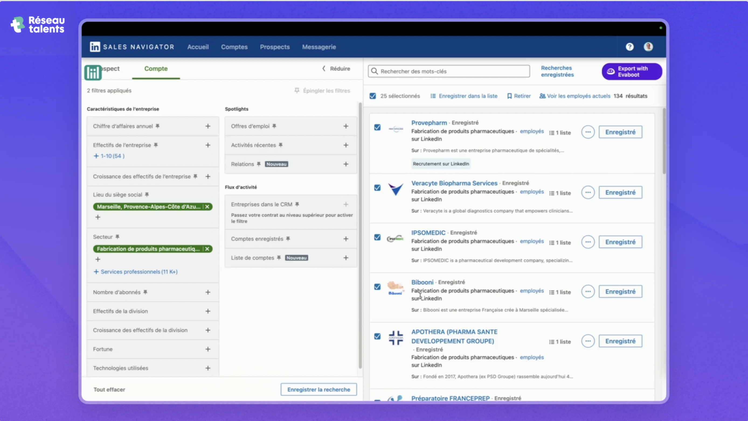Click the Retirer bookmark icon
Viewport: 748px width, 421px height.
point(509,96)
